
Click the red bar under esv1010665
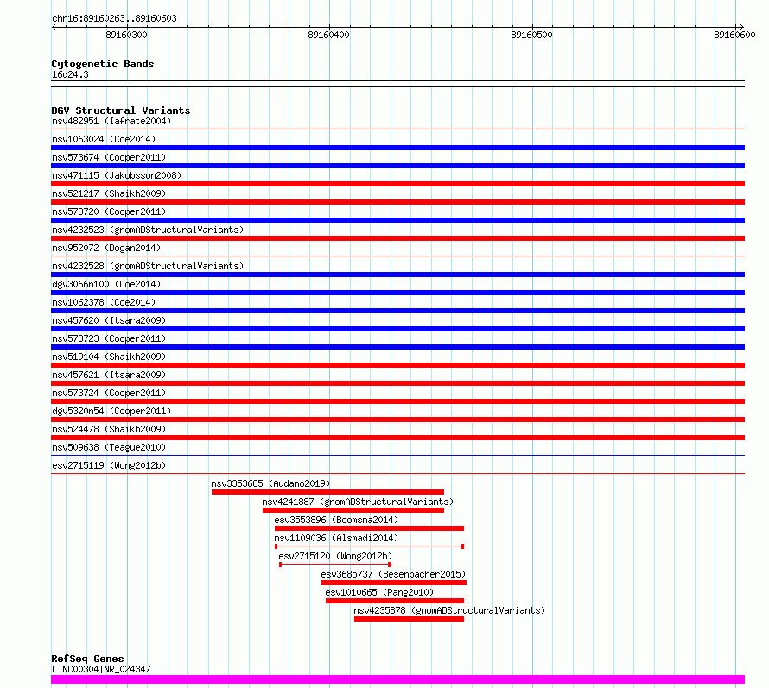point(395,601)
